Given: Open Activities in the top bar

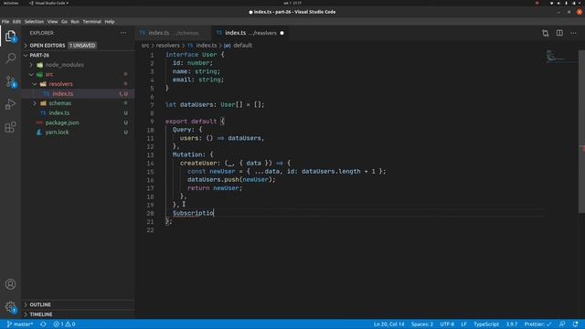Looking at the screenshot, I should (x=10, y=3).
